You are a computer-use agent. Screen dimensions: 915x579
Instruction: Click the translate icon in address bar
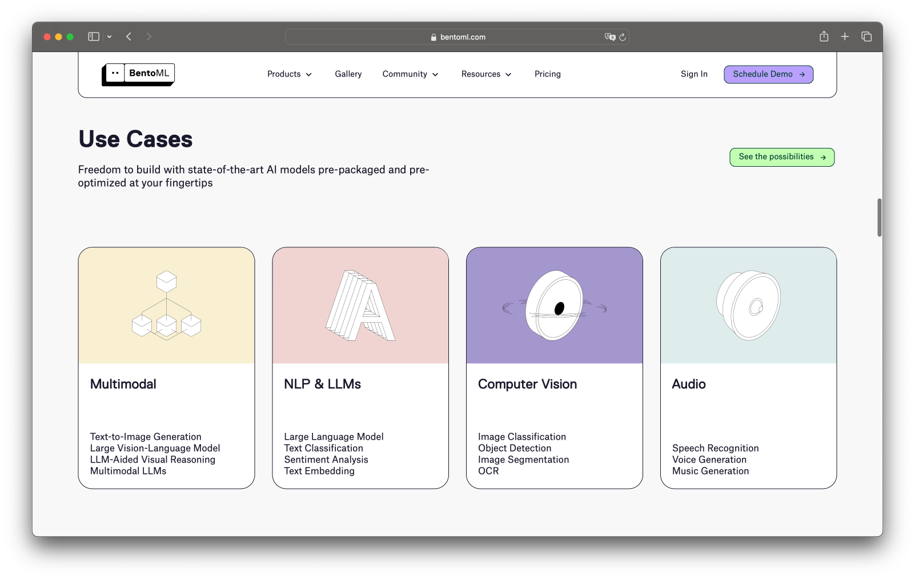[609, 37]
